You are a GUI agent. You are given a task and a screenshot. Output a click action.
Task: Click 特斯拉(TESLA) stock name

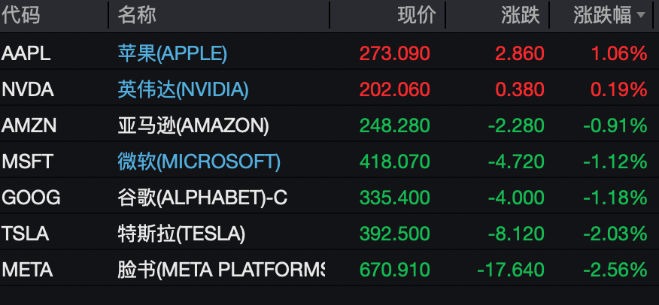(x=181, y=233)
